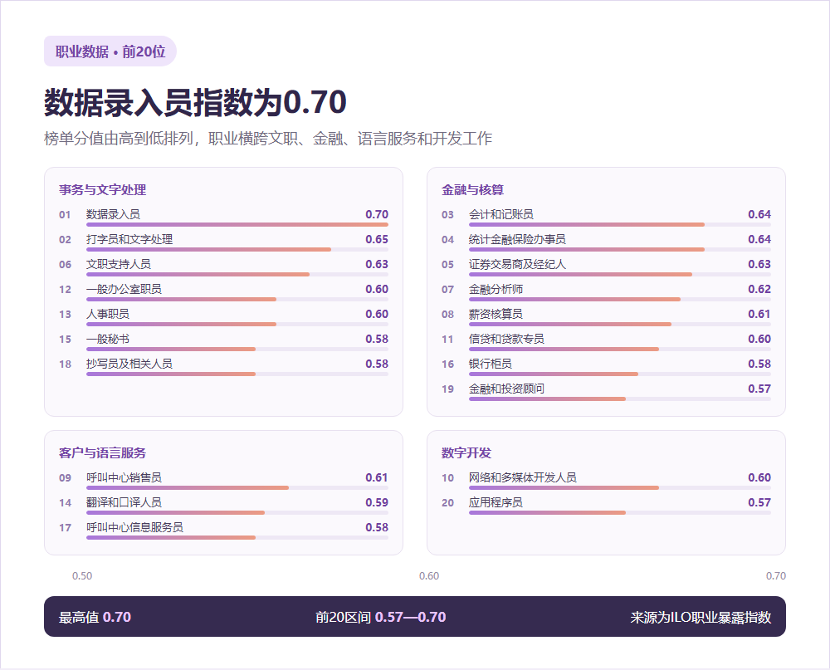Screen dimensions: 830x670
Task: Click the progress bar under 金融和投资顾问
Action: tap(620, 399)
